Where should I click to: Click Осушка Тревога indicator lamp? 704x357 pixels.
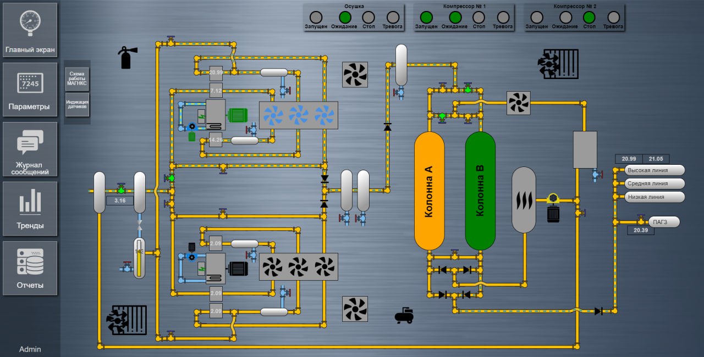(x=393, y=17)
